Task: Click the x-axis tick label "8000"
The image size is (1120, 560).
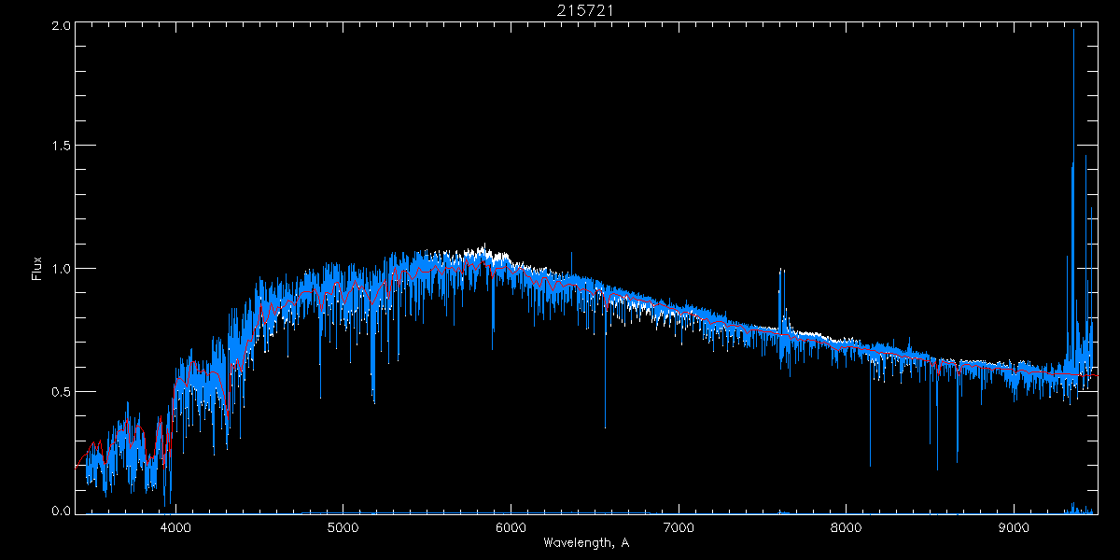Action: pyautogui.click(x=847, y=526)
